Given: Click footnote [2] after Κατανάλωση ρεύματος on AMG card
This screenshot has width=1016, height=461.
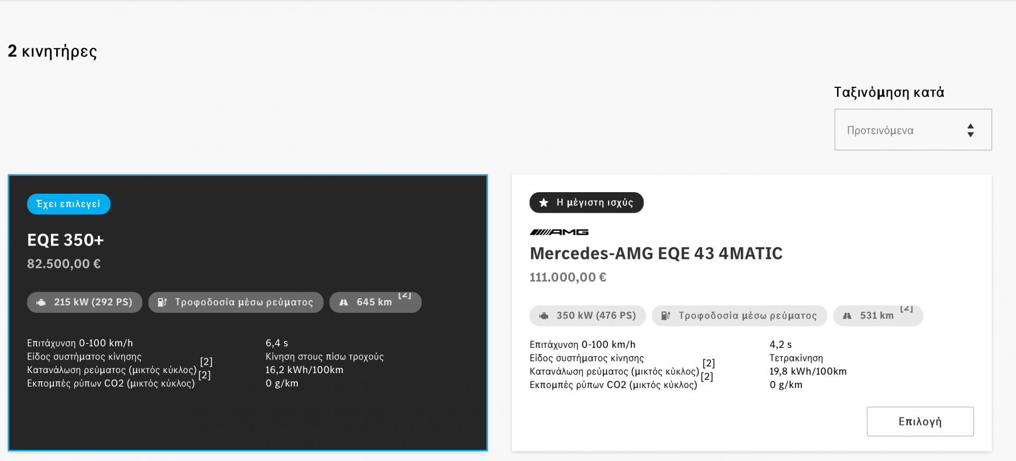Looking at the screenshot, I should tap(709, 363).
